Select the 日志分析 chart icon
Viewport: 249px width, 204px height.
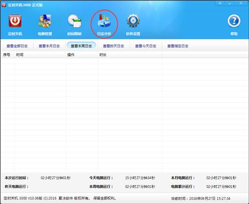click(x=104, y=21)
